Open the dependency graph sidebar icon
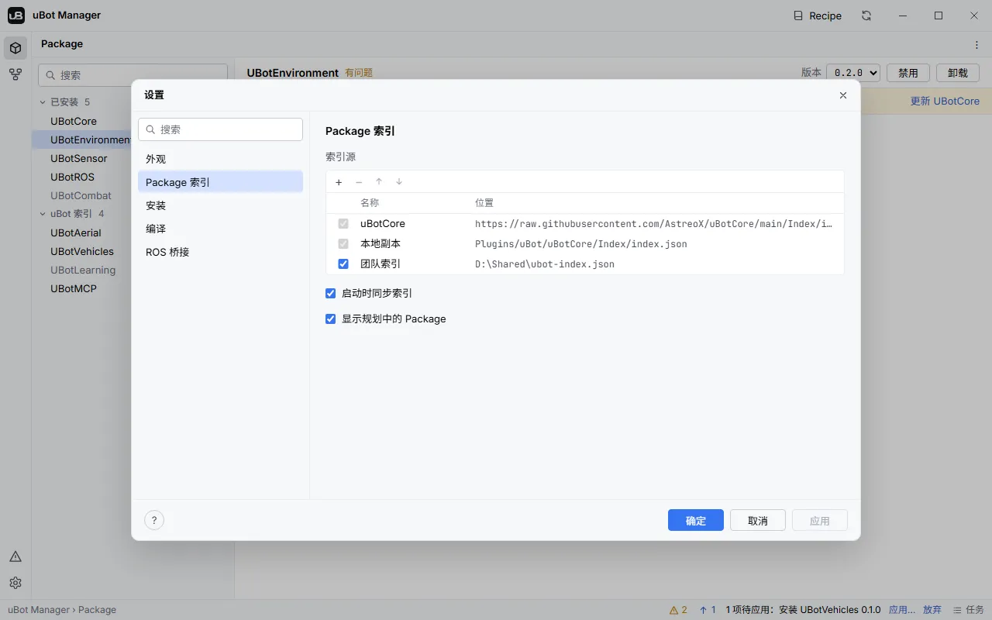Screen dimensions: 992x620 pos(15,74)
